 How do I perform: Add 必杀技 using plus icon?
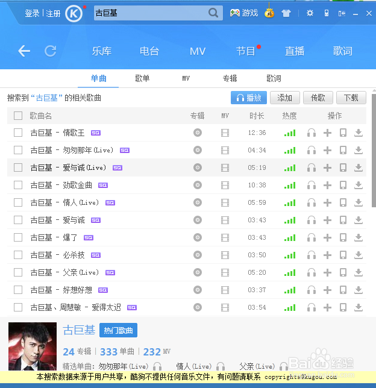pos(327,255)
